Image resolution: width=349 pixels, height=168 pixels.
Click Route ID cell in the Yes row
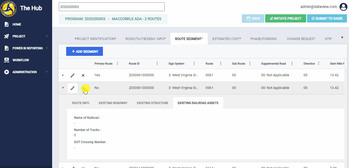pos(141,75)
